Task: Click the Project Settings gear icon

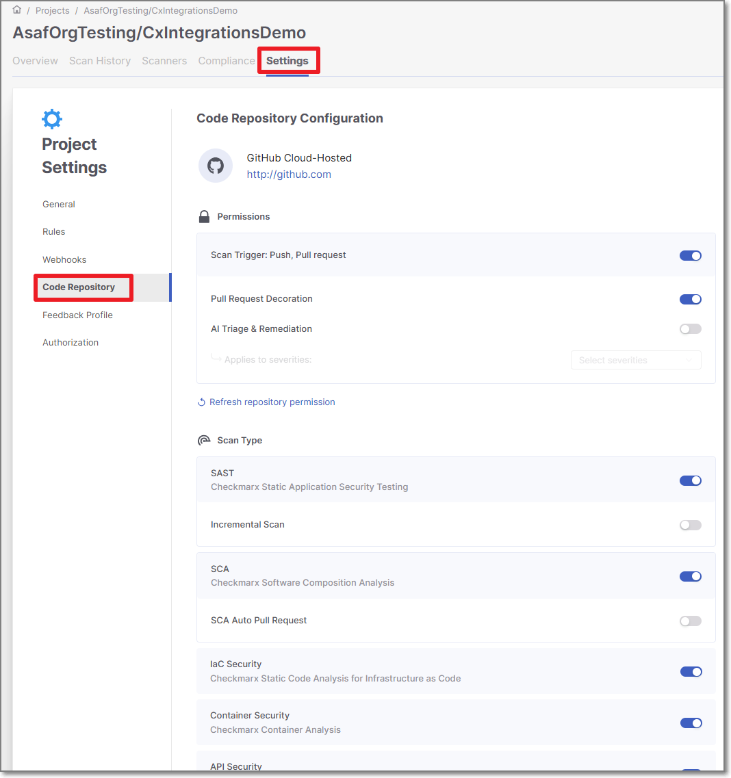Action: [52, 119]
